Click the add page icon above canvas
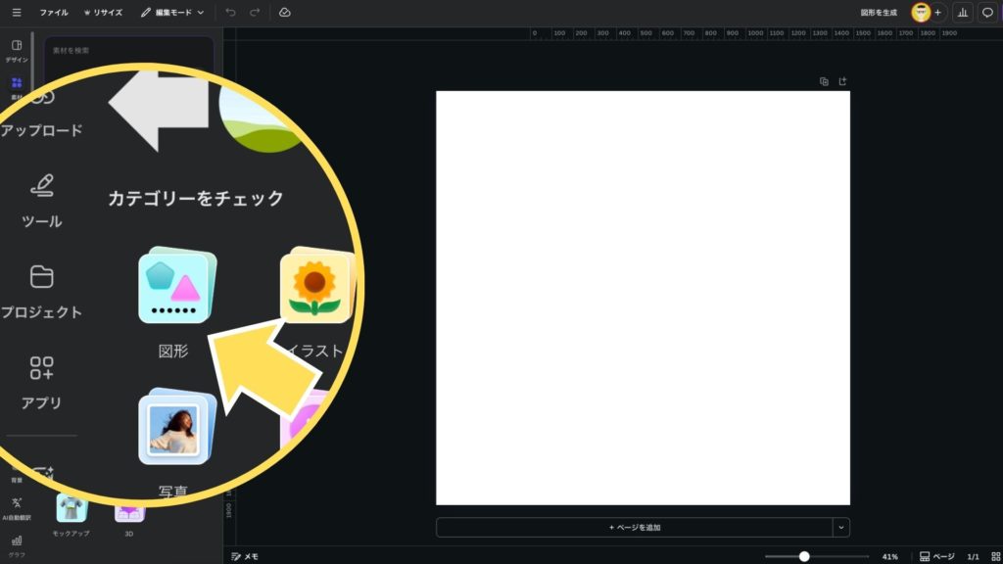 (842, 81)
